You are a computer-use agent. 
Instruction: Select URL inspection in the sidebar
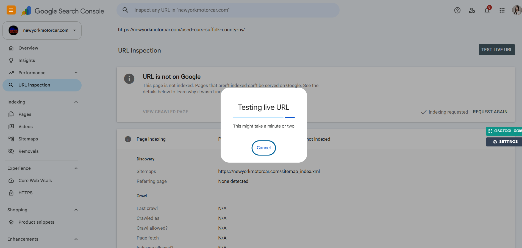(42, 85)
